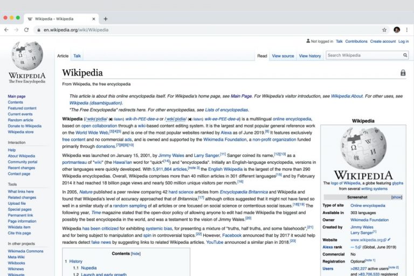Open History in the Contents list
The image size is (414, 276).
pos(76,261)
